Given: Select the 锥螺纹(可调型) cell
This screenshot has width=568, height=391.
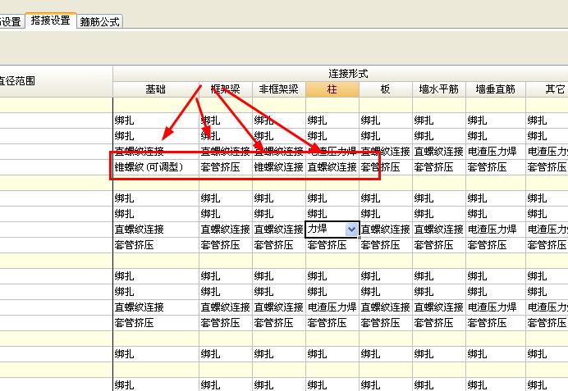Looking at the screenshot, I should tap(156, 167).
